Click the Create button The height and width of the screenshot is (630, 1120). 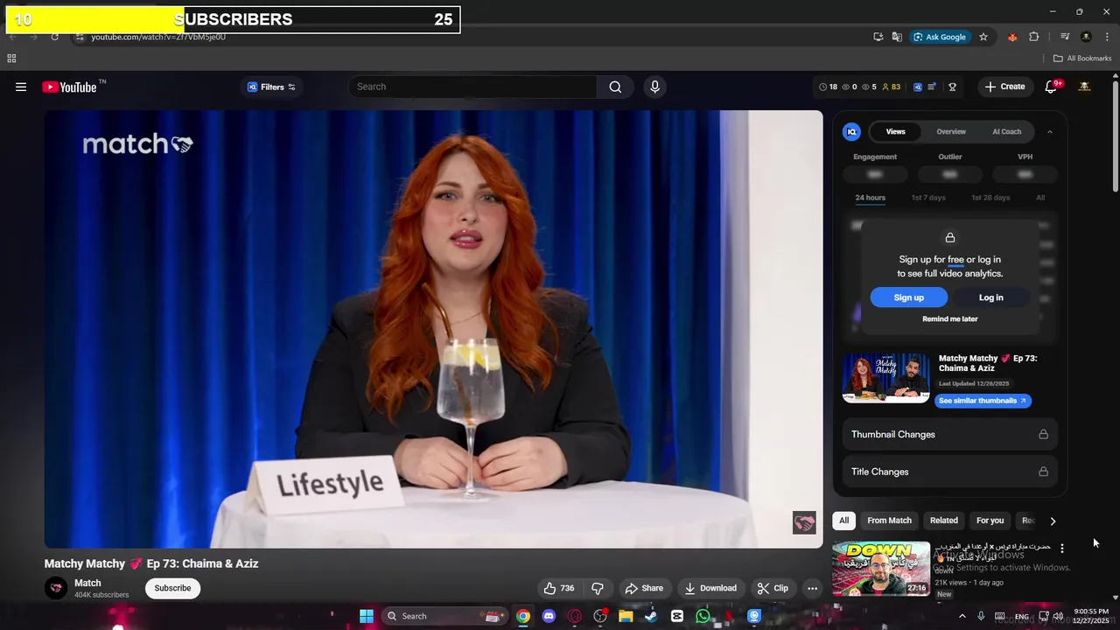[1004, 87]
